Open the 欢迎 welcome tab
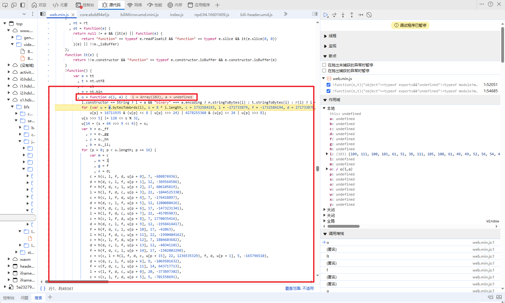Image resolution: width=505 pixels, height=303 pixels. [x=39, y=5]
